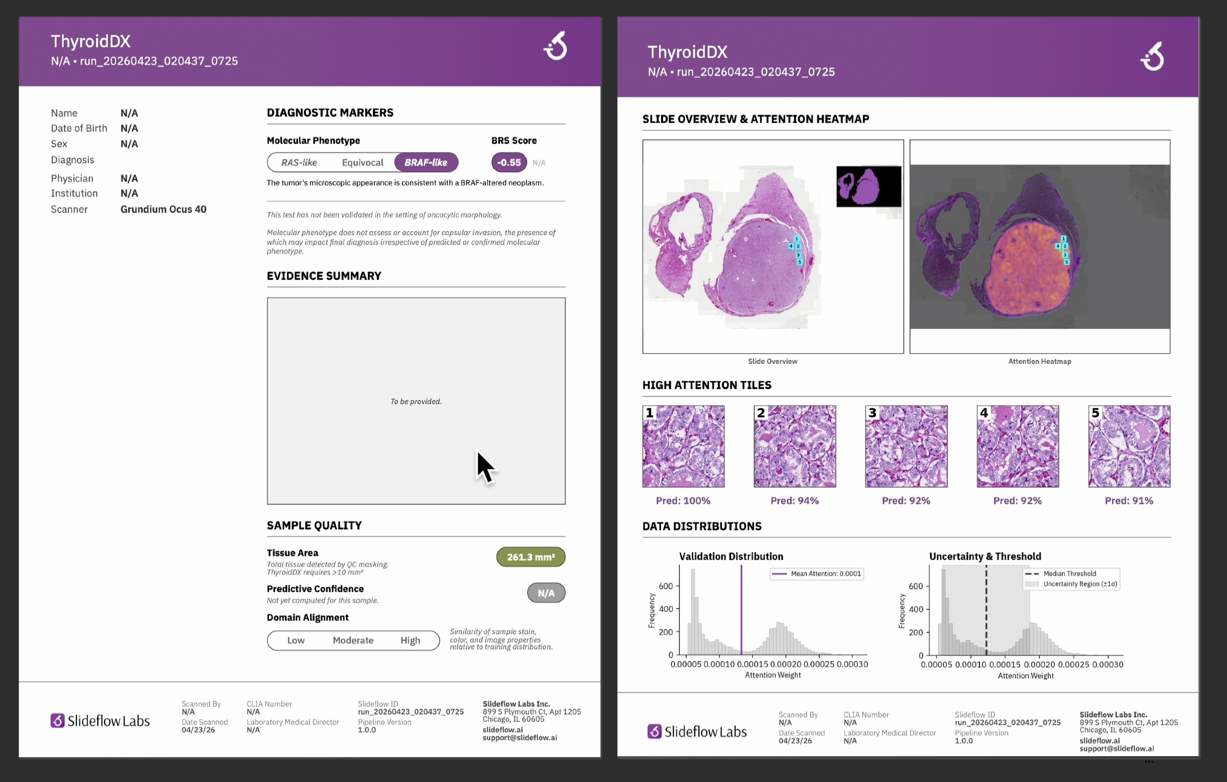Click the black tissue mask inset thumbnail
The height and width of the screenshot is (782, 1227).
click(x=869, y=187)
